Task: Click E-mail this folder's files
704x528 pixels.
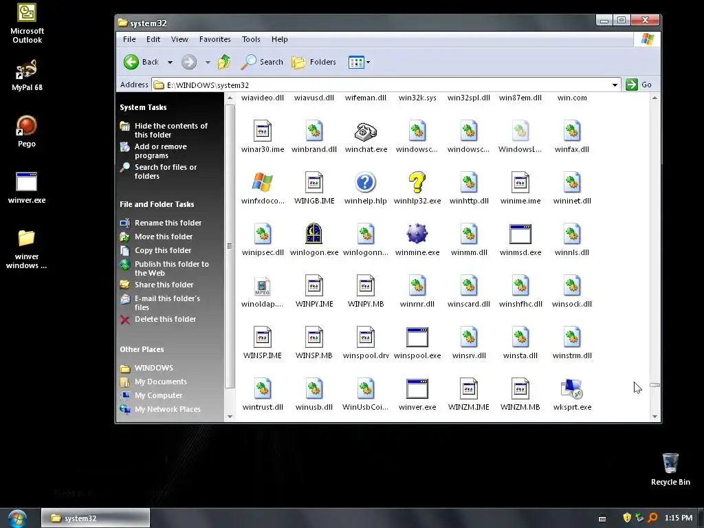Action: (x=167, y=302)
